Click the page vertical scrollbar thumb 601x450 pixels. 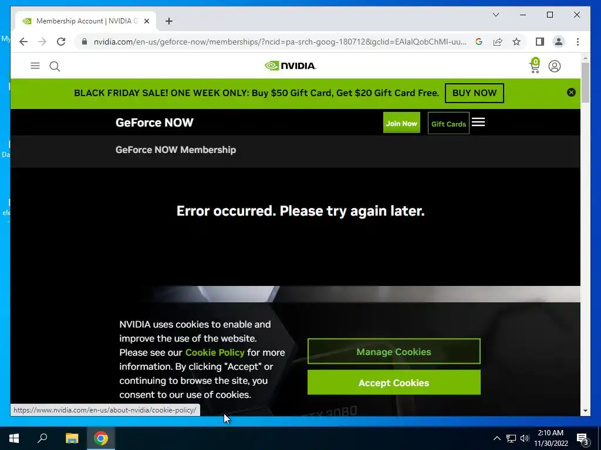(585, 82)
